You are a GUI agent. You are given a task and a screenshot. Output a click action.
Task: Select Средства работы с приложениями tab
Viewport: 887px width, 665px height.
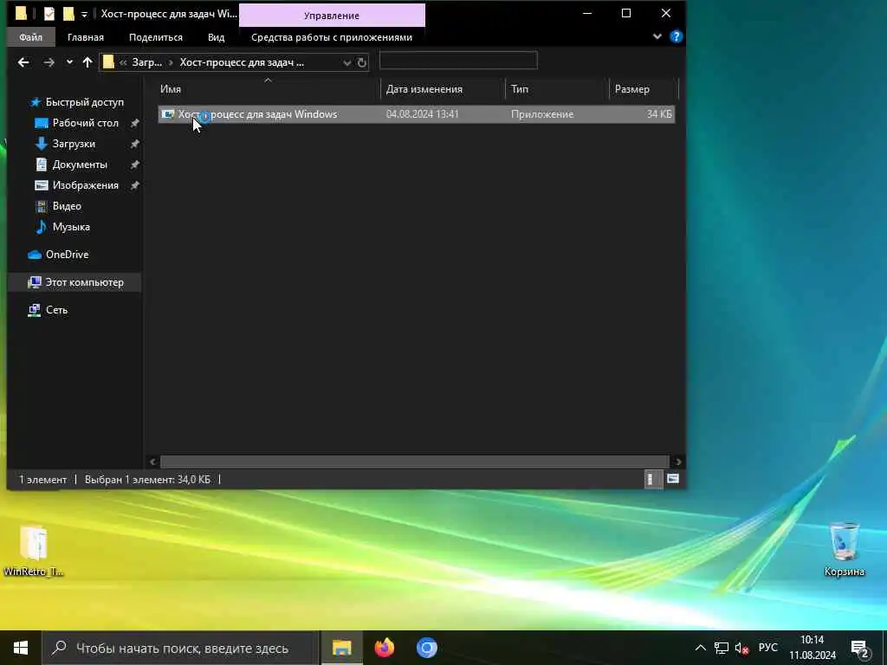click(332, 37)
